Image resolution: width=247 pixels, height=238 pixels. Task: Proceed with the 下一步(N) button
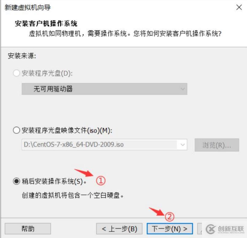170,228
